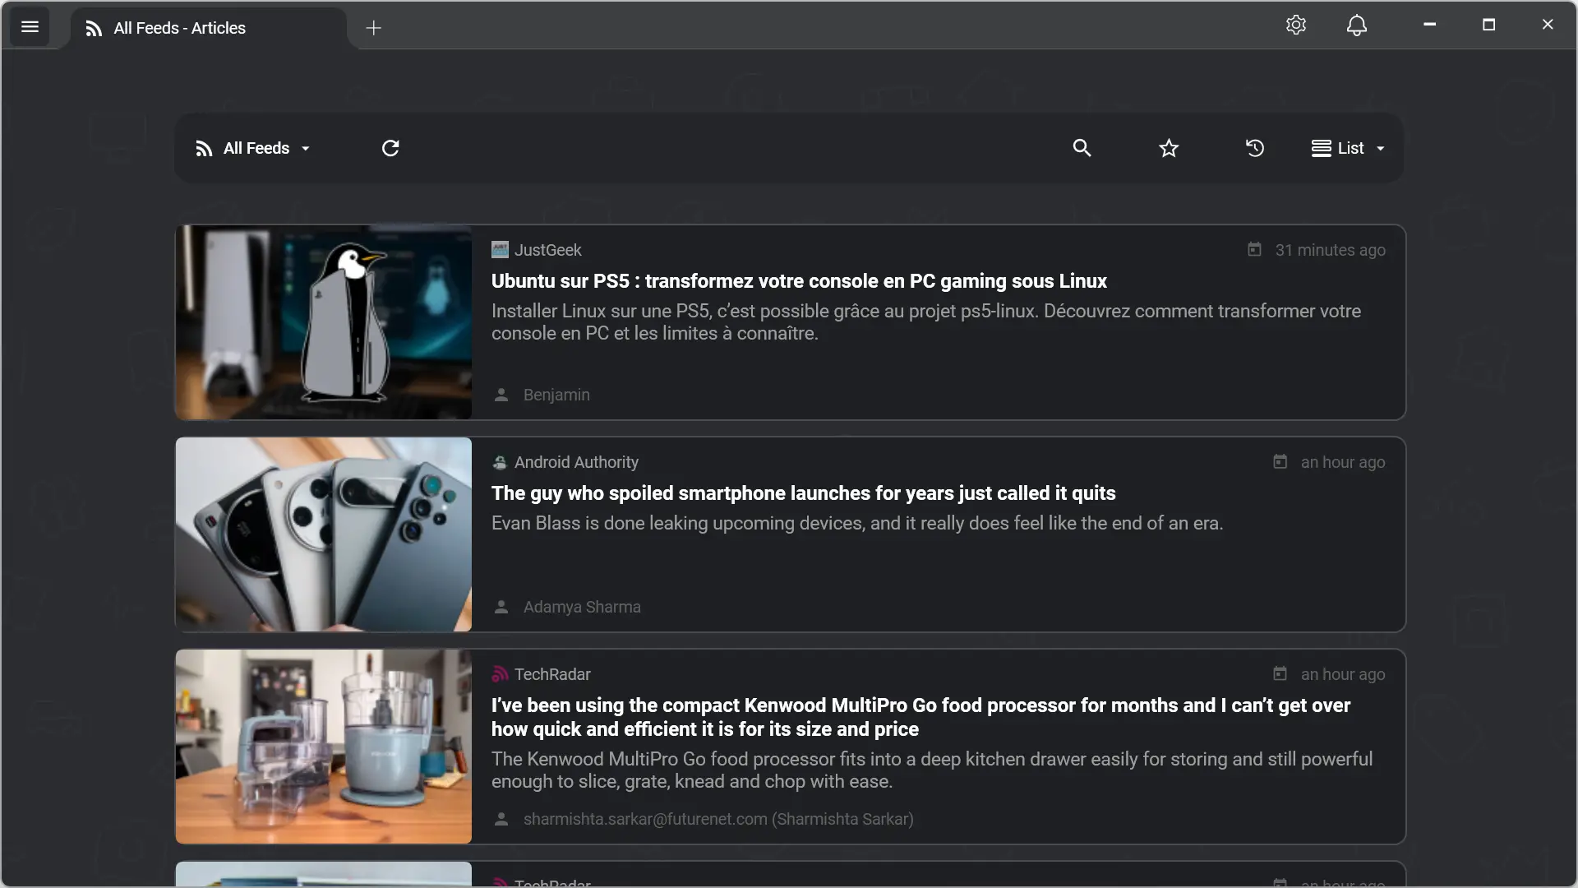Open the hamburger menu
This screenshot has width=1578, height=888.
tap(30, 27)
